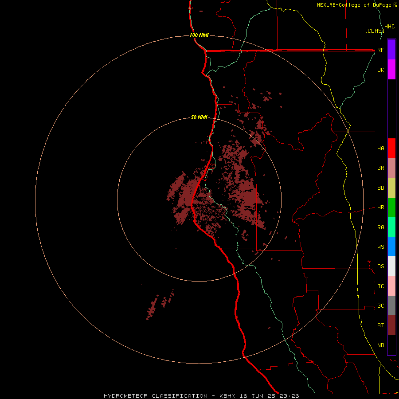Pick the HR green legend swatch

(391, 207)
